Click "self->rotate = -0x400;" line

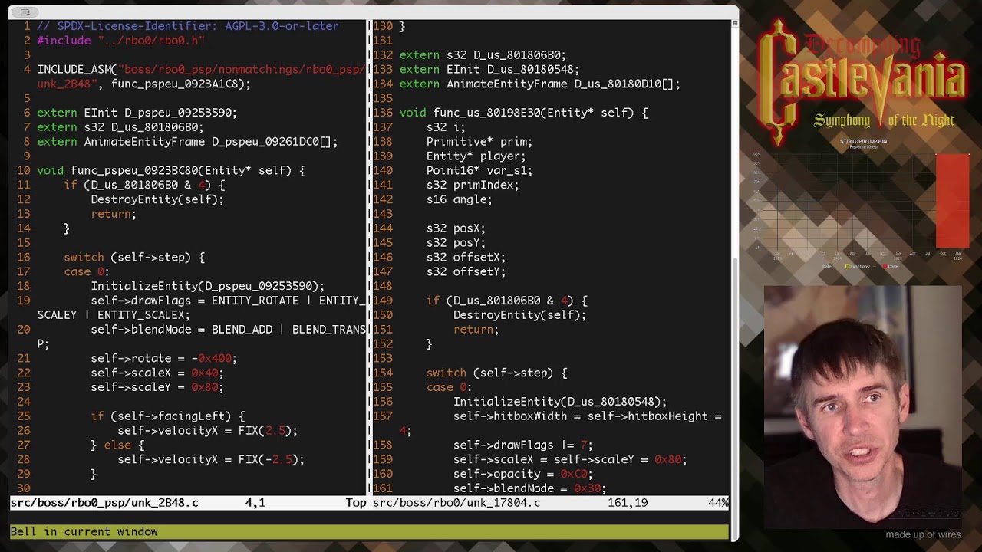click(x=164, y=358)
